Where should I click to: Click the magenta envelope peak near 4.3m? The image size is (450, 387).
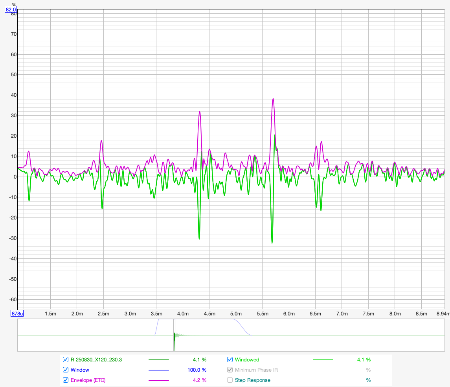pyautogui.click(x=200, y=112)
